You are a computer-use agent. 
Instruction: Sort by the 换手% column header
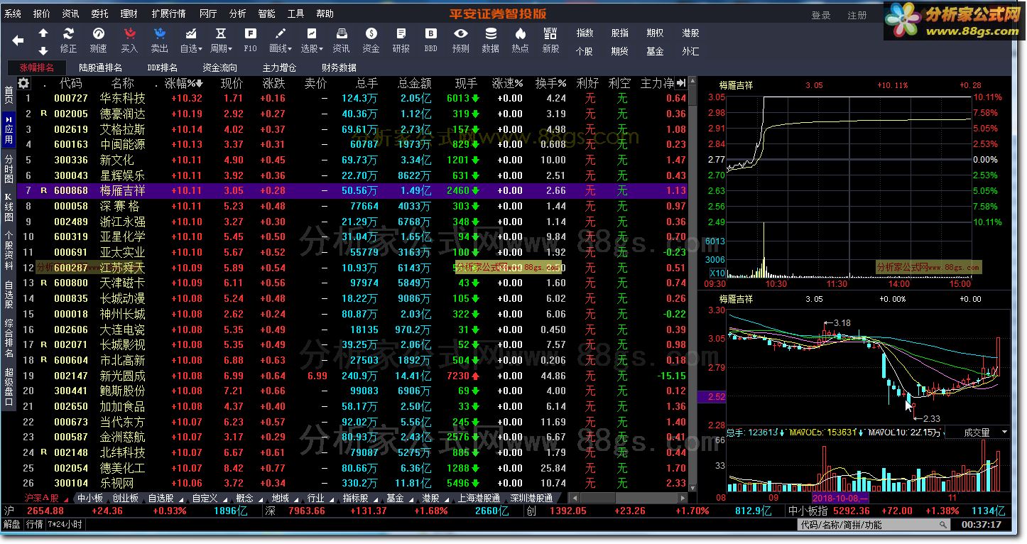point(550,83)
